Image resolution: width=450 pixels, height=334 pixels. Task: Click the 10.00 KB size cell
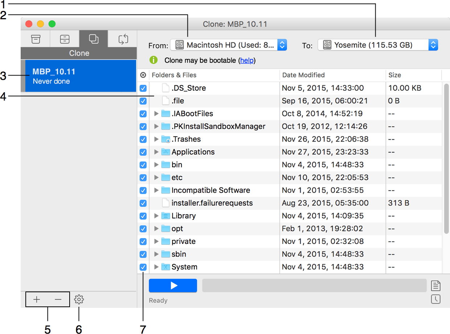[405, 88]
